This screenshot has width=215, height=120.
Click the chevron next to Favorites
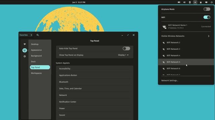(31, 35)
